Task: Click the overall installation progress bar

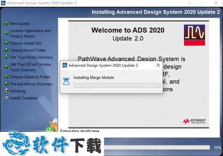Action: (157, 147)
